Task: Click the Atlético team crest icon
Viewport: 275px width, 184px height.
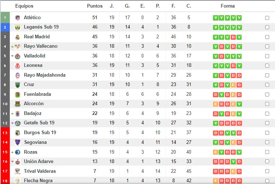Action: pos(17,18)
